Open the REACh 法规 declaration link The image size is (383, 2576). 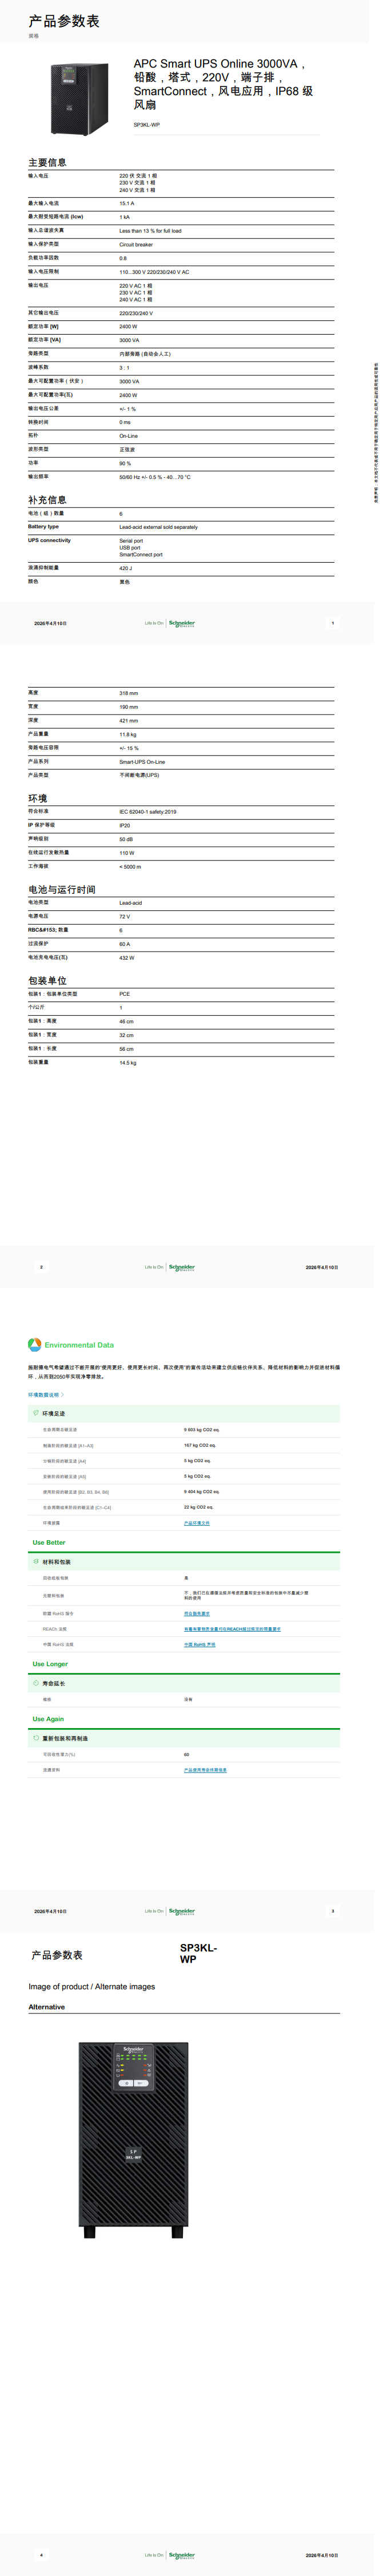(232, 1629)
